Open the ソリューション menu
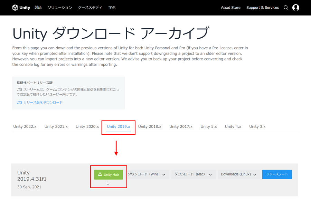Screen dimensions: 311x201 (60, 8)
